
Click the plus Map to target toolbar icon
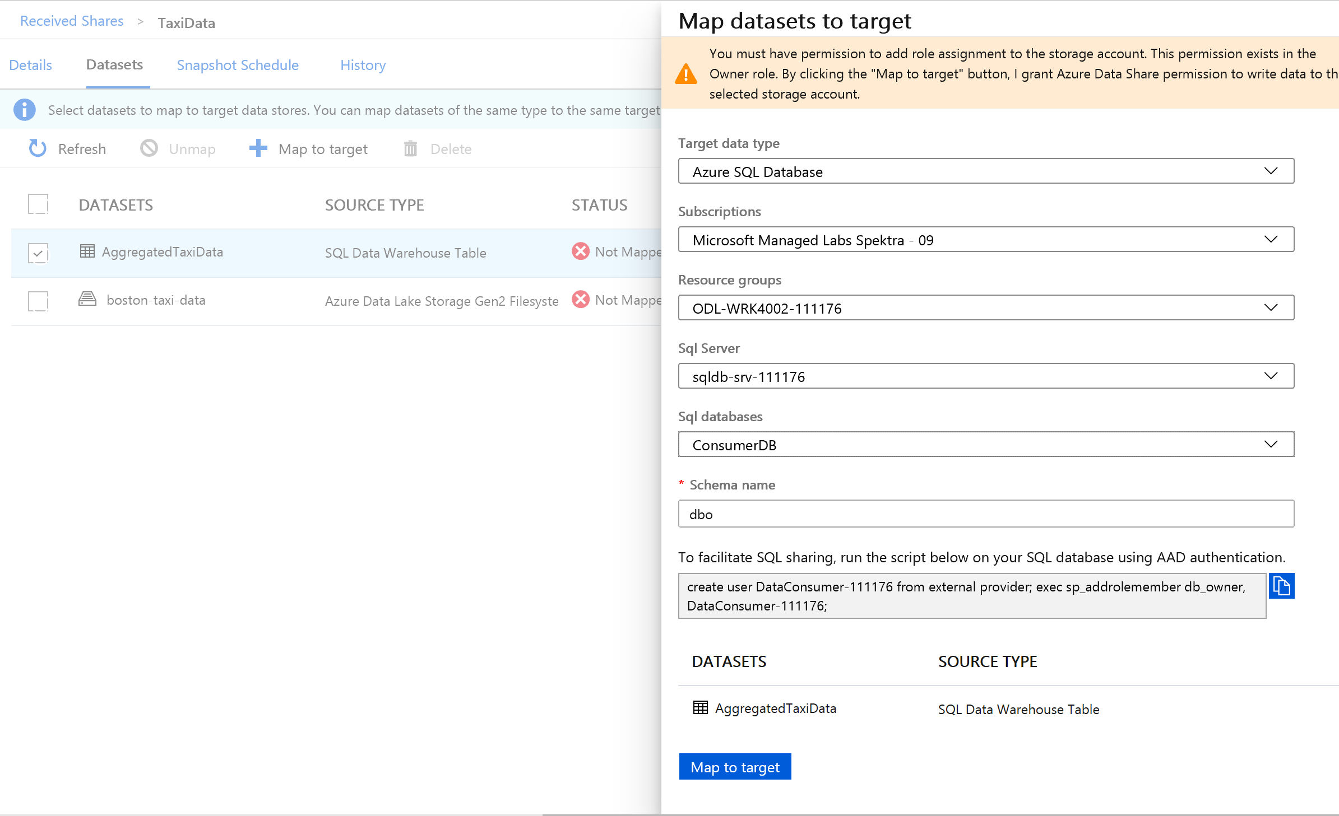[x=257, y=148]
